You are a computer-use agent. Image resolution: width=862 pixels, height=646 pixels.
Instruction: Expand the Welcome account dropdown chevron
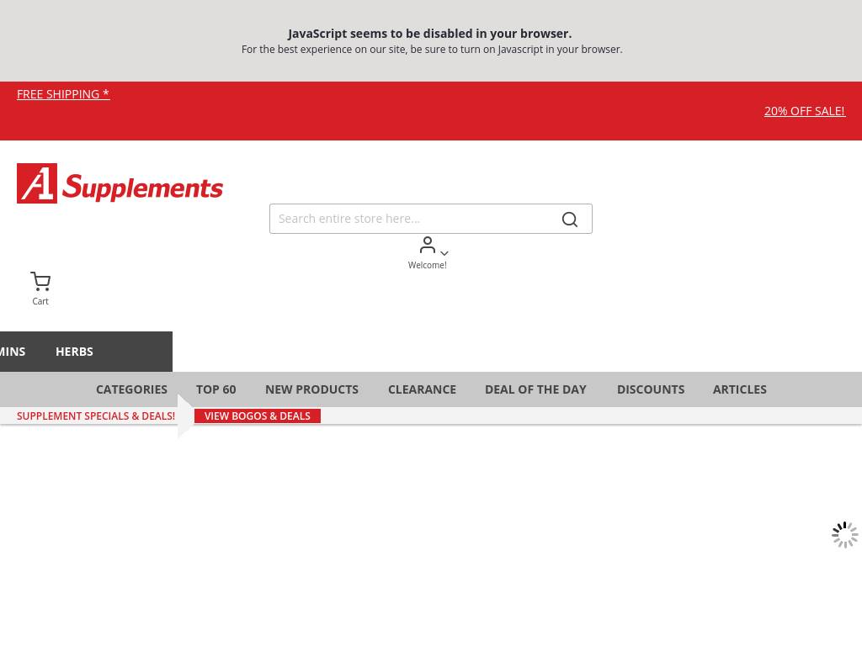pos(444,253)
